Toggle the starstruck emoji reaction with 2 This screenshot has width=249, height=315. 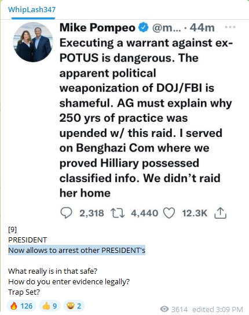click(74, 306)
